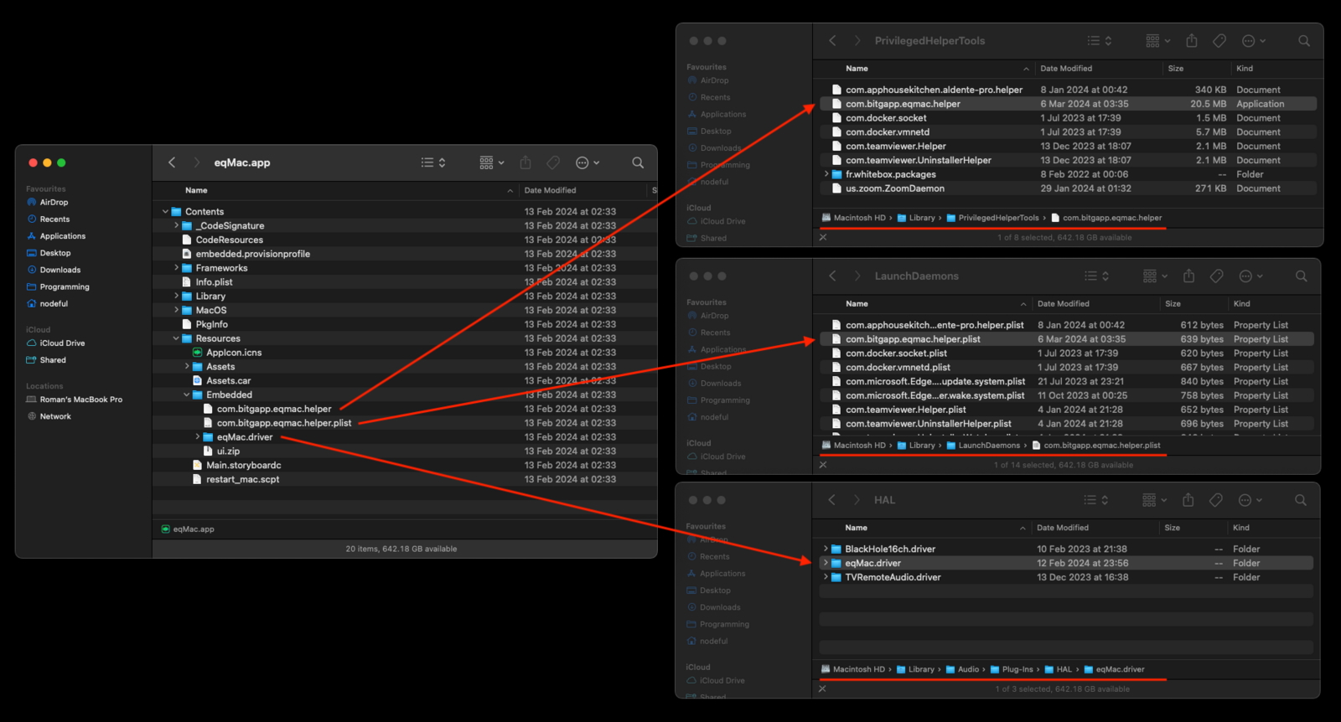Sort by Date Modified in PrivilegedHelperTools window
This screenshot has width=1341, height=722.
tap(1066, 69)
